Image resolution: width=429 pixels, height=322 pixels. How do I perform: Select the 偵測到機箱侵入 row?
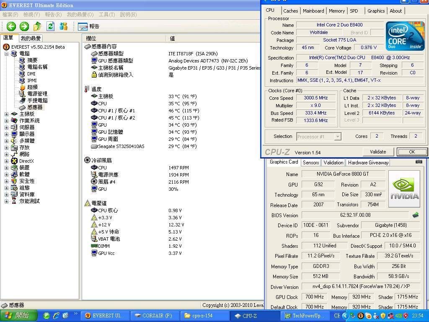pos(172,75)
